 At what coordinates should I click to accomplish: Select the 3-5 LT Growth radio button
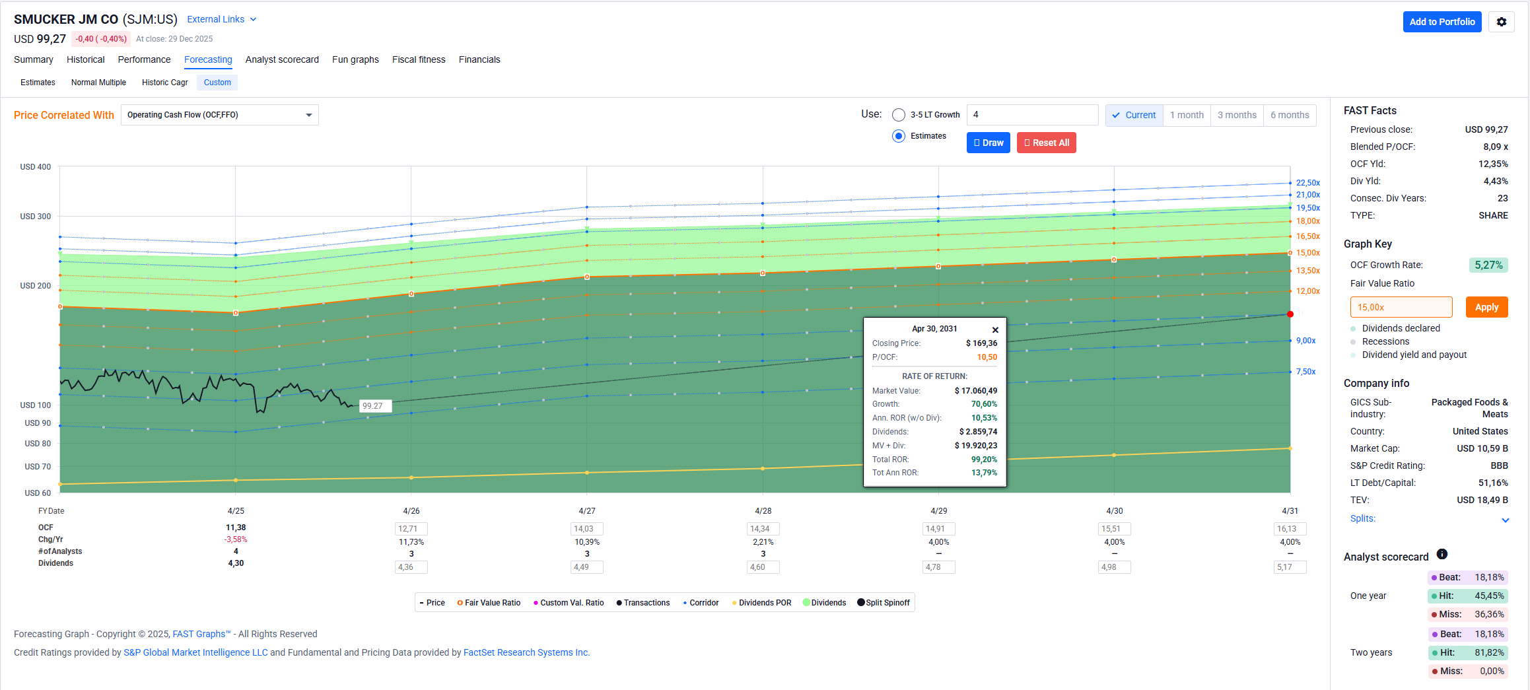pos(898,115)
